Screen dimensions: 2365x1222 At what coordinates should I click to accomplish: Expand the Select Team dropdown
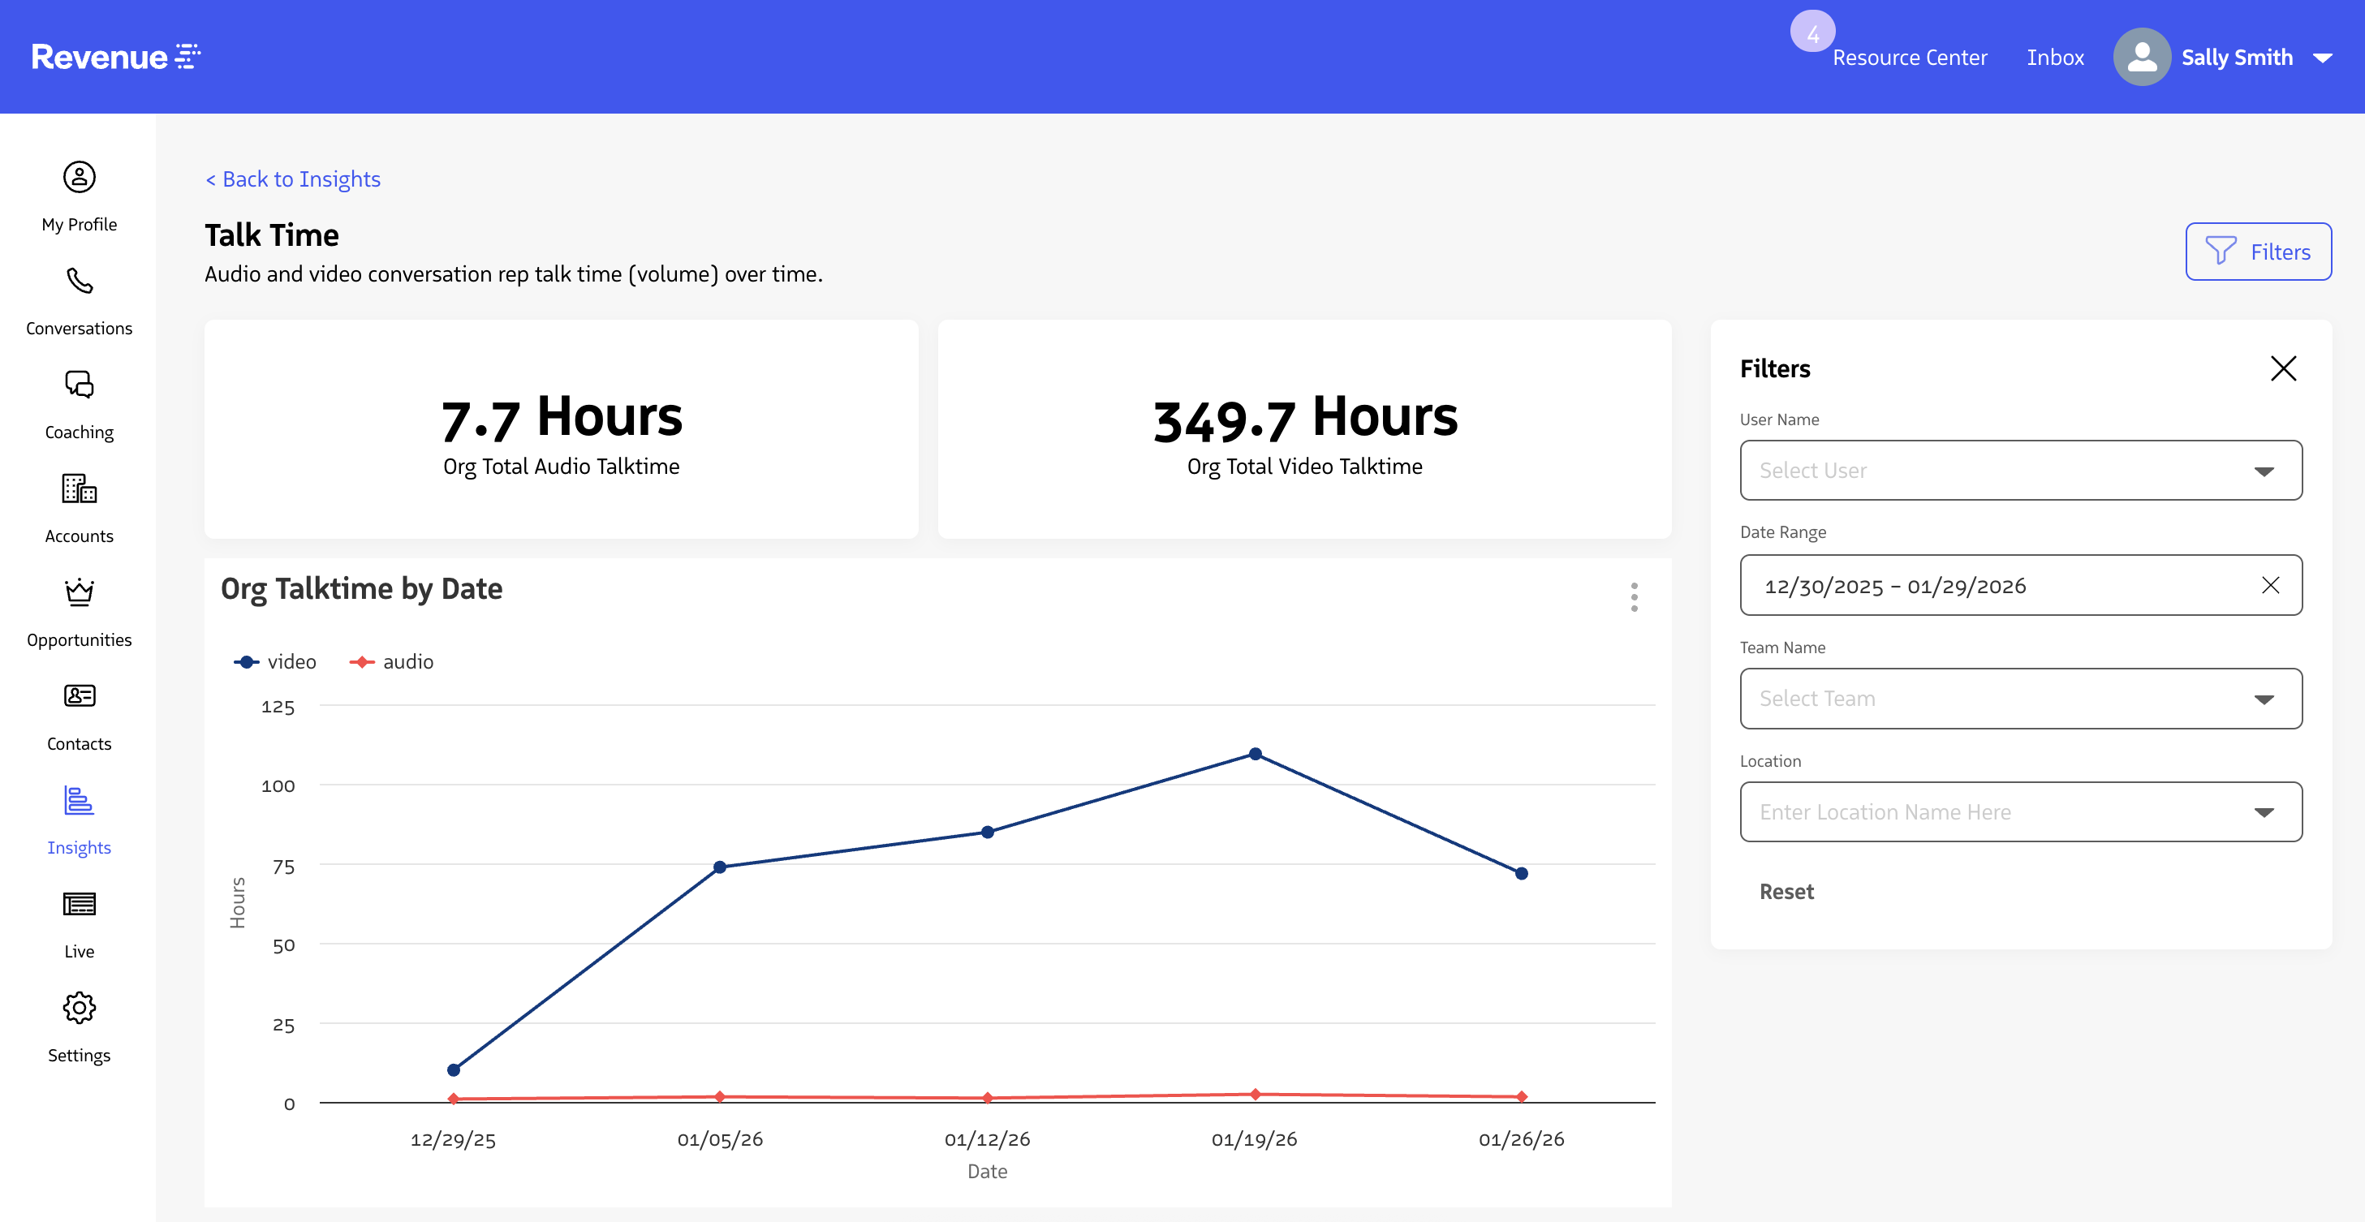[2264, 699]
